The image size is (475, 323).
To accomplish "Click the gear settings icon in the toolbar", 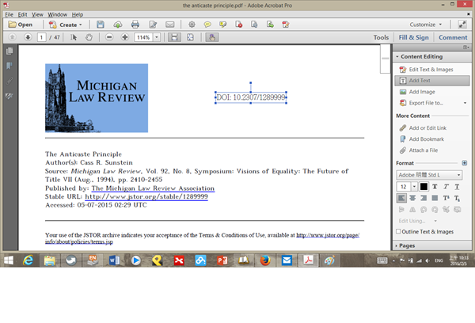I will tap(192, 25).
